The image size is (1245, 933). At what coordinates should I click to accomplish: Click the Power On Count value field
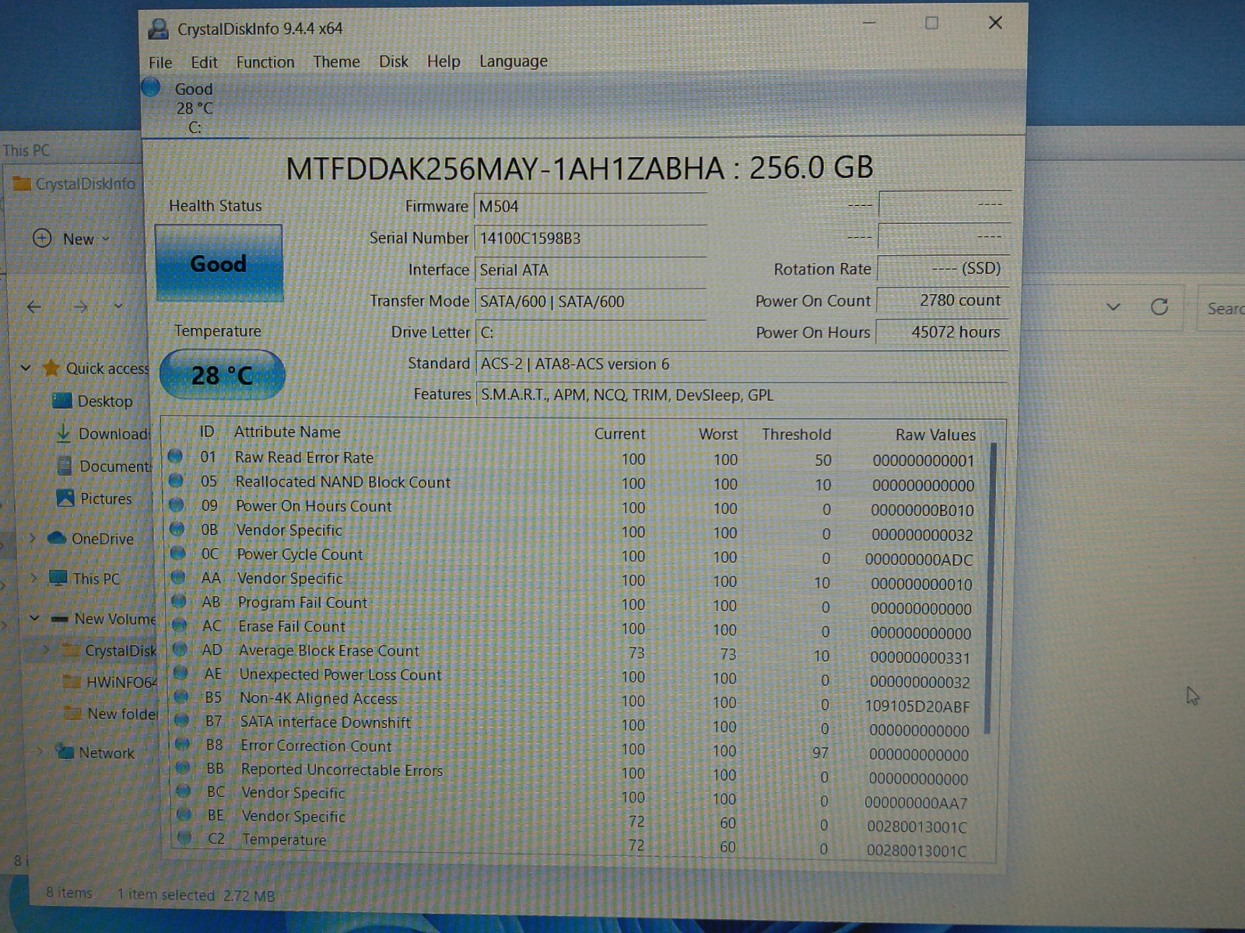(x=942, y=300)
